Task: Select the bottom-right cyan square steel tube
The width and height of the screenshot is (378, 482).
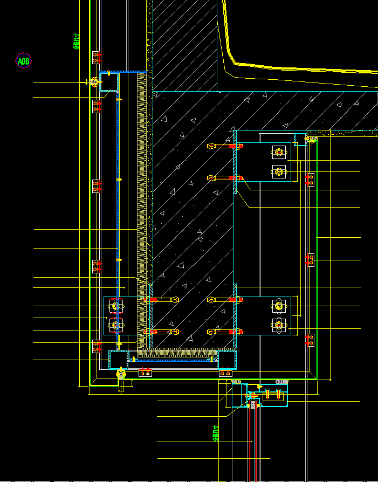Action: point(226,360)
